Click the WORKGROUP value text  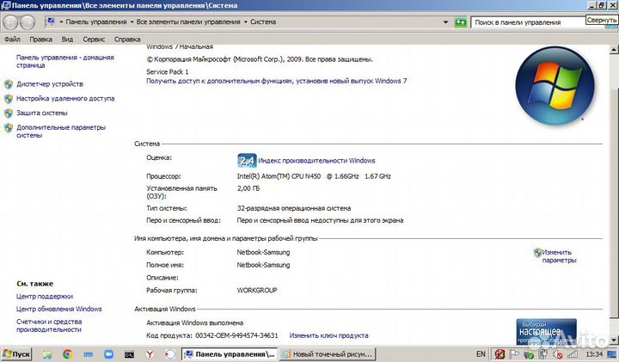[x=257, y=290]
